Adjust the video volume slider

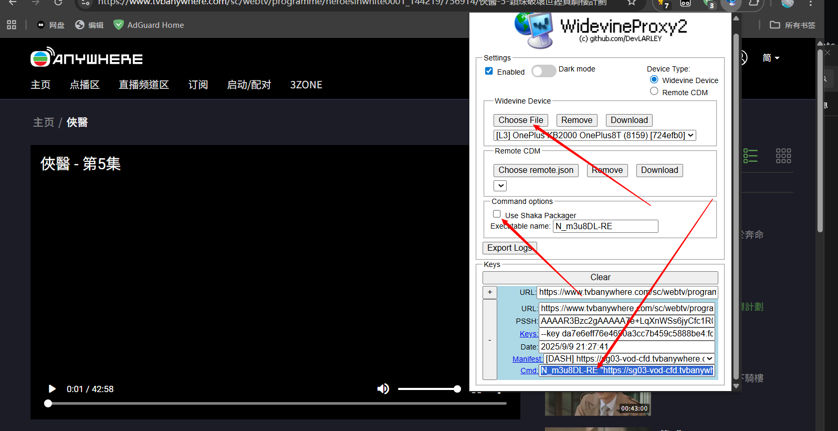pos(429,389)
